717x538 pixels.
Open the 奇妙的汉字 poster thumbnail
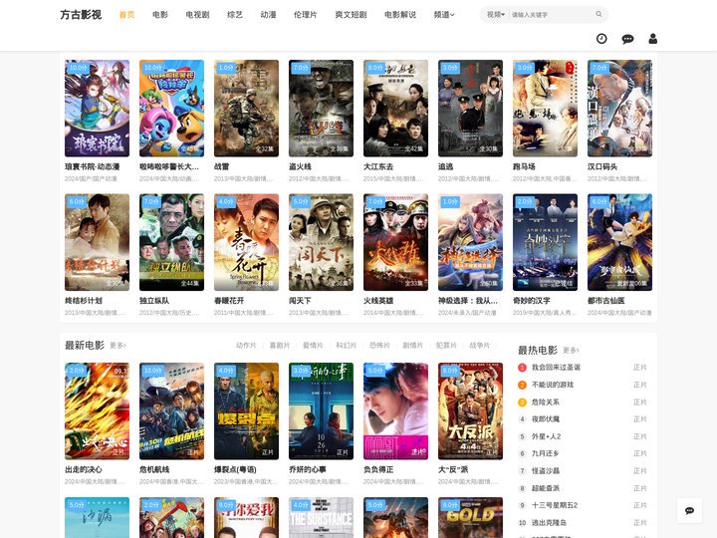pos(545,242)
